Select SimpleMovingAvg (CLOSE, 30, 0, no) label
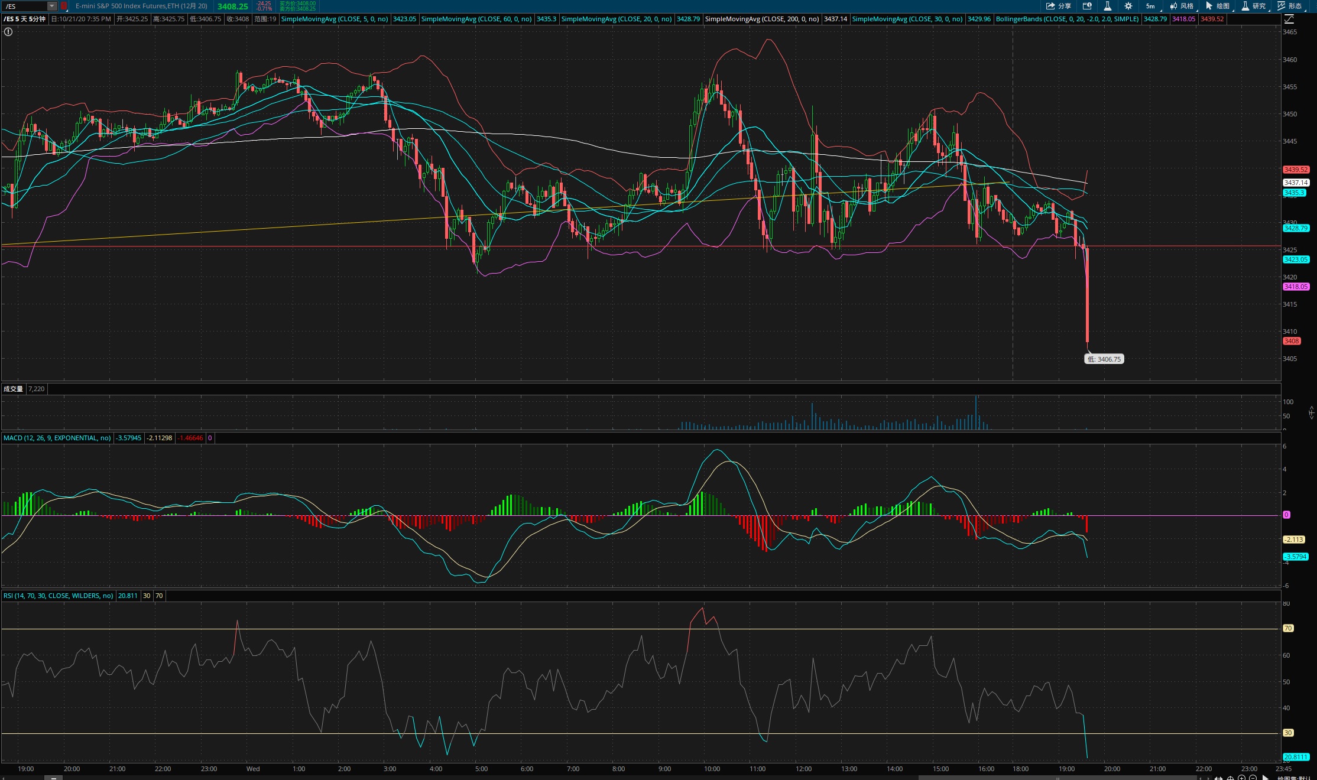The width and height of the screenshot is (1317, 780). pyautogui.click(x=907, y=19)
